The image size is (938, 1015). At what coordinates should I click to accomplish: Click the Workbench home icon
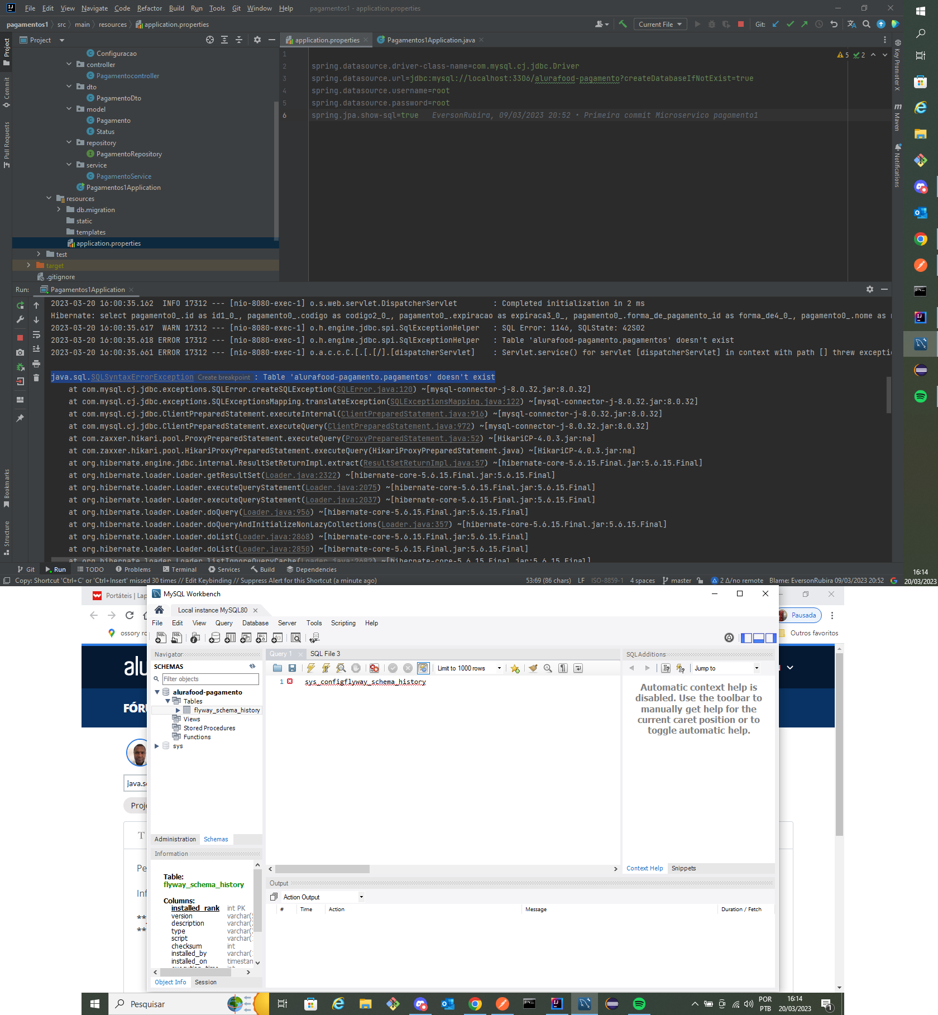tap(159, 610)
